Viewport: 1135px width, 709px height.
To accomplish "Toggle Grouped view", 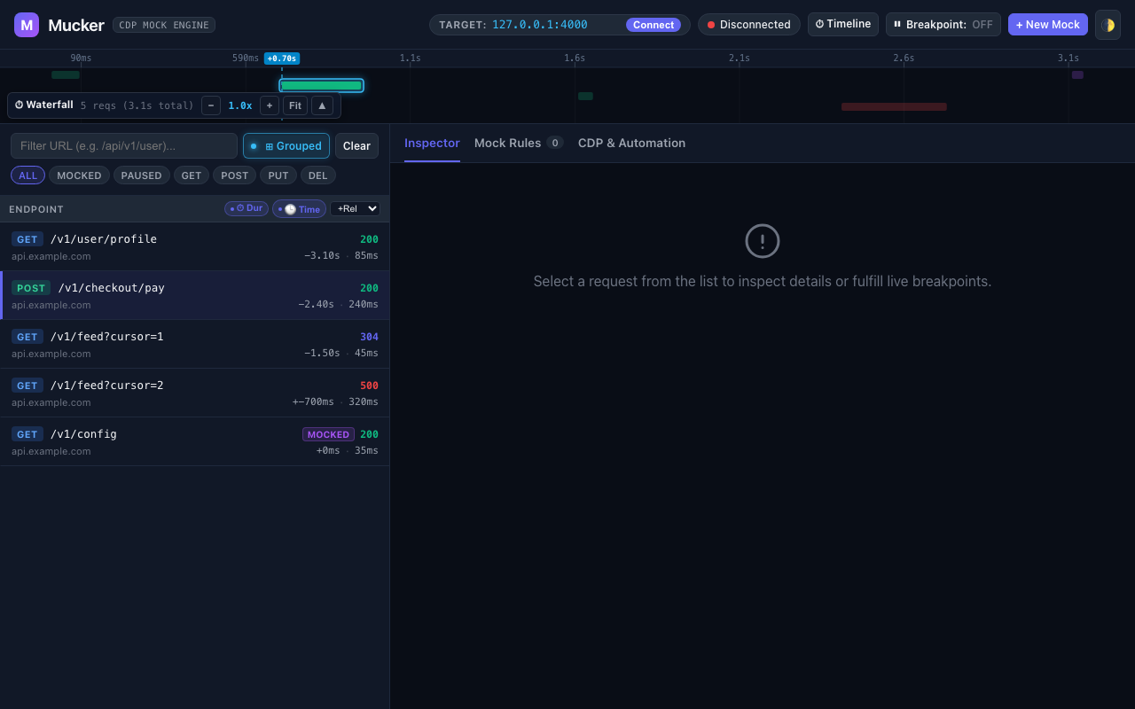I will [x=286, y=145].
